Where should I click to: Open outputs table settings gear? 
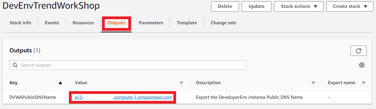coord(362,65)
